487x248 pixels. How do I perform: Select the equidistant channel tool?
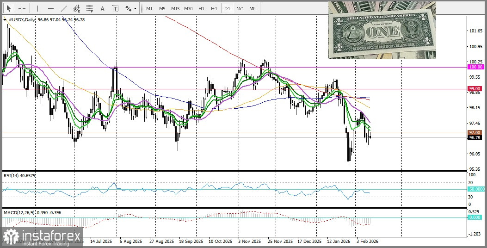(x=76, y=8)
